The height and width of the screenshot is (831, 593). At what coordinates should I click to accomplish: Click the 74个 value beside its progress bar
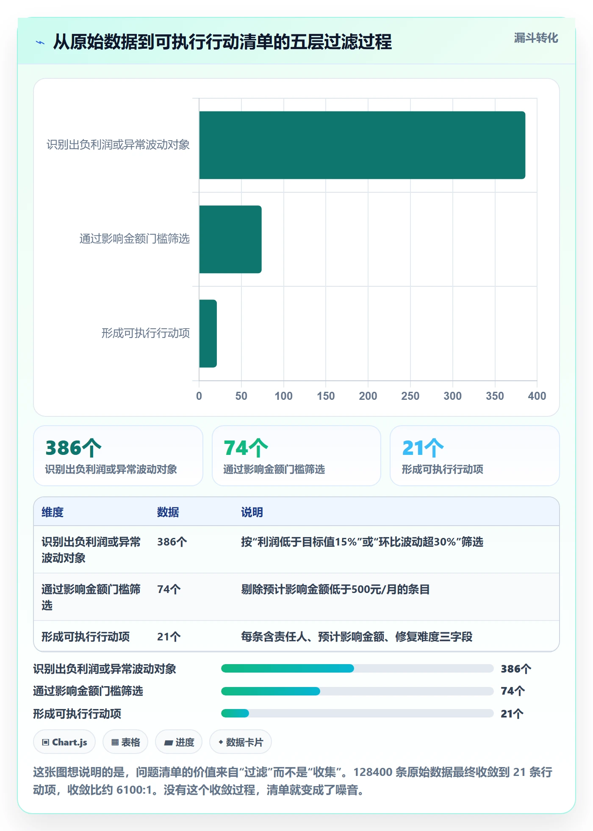(513, 691)
